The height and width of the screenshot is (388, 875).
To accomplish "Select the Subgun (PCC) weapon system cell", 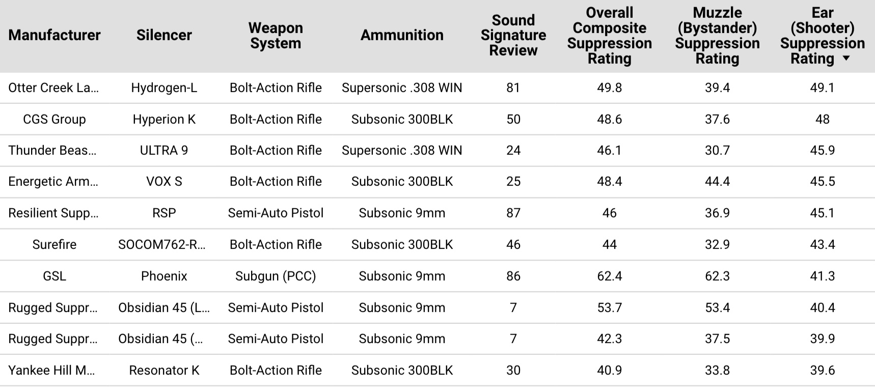I will (276, 276).
